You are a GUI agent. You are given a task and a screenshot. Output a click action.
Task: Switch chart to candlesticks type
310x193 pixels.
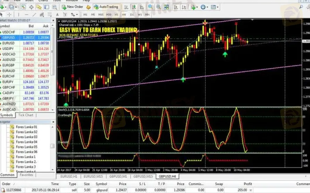click(x=134, y=7)
